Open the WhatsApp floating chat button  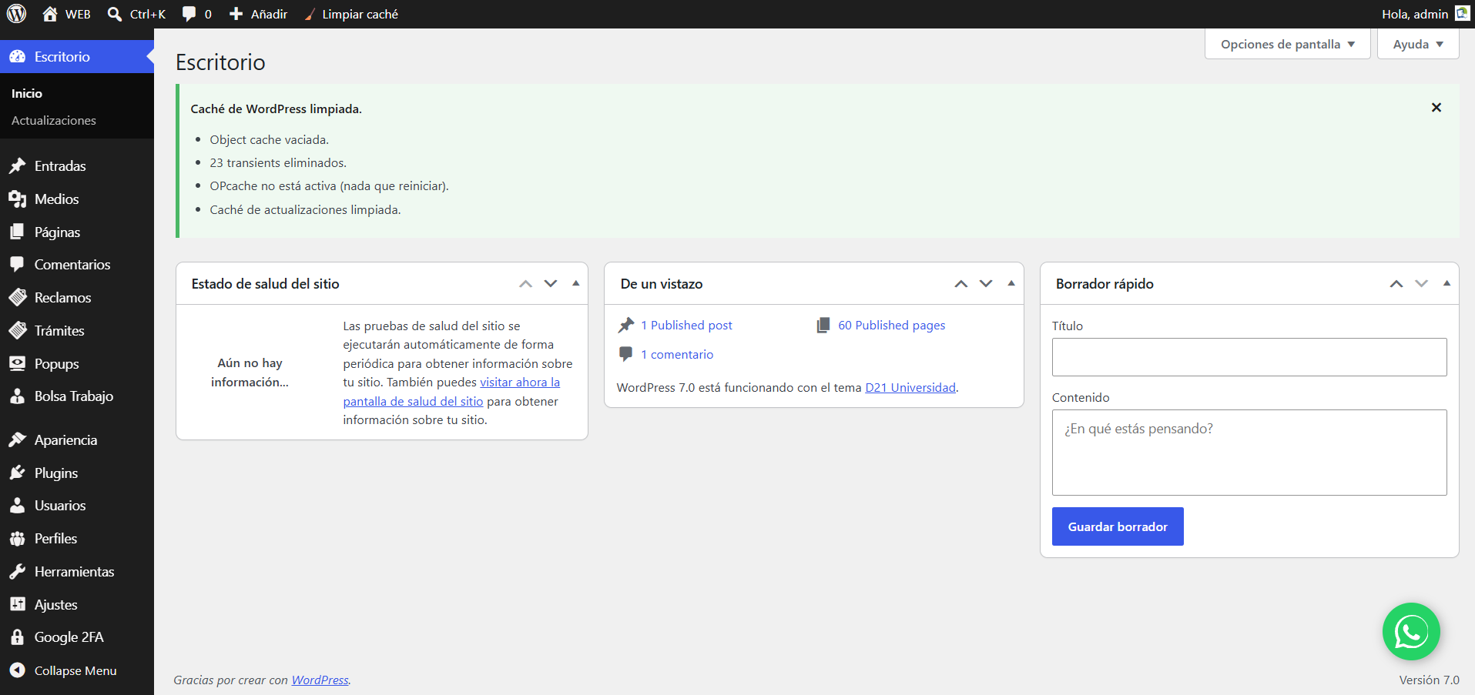1411,632
